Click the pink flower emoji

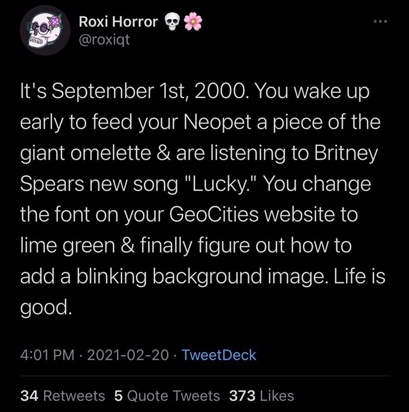[194, 22]
